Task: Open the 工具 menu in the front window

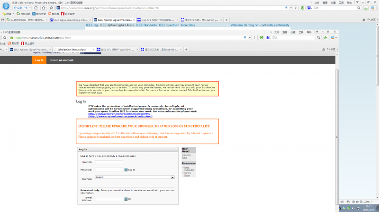Action: tap(301, 32)
